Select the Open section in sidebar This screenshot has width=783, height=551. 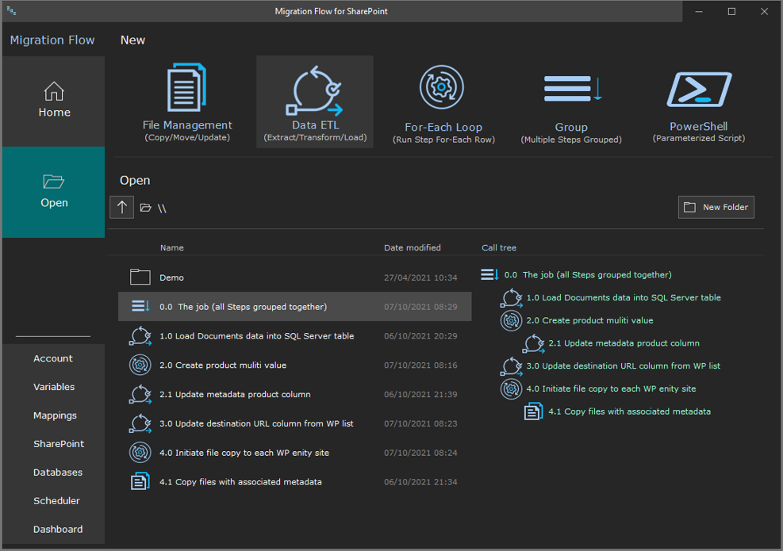click(x=54, y=192)
